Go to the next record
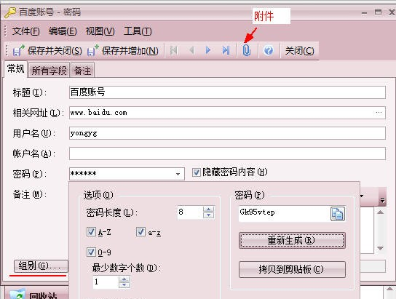The width and height of the screenshot is (396, 299). point(208,50)
